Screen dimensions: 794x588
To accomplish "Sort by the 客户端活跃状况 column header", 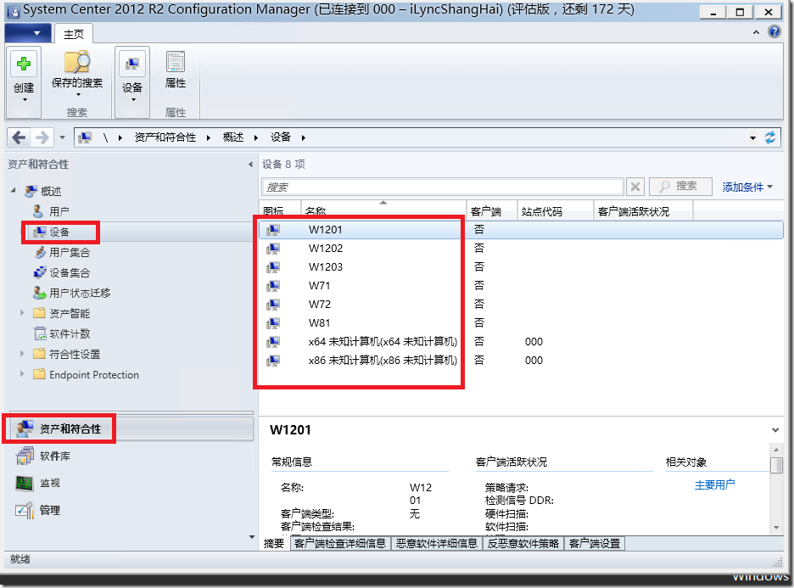I will coord(643,210).
